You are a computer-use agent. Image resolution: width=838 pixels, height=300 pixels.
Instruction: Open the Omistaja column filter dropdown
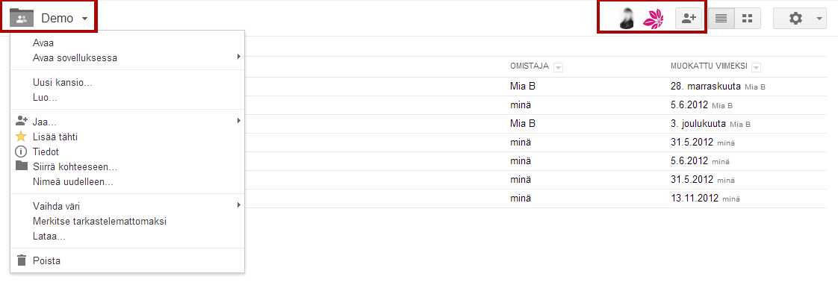click(x=559, y=67)
